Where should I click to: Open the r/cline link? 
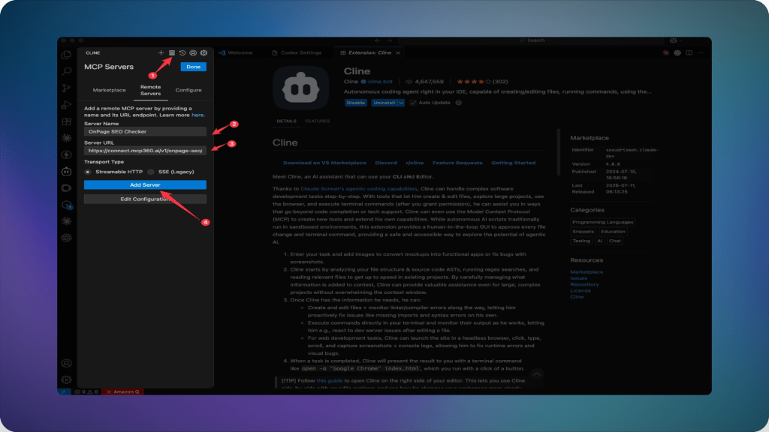[x=415, y=163]
